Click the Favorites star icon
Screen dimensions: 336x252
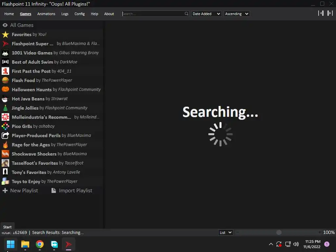pyautogui.click(x=5, y=34)
